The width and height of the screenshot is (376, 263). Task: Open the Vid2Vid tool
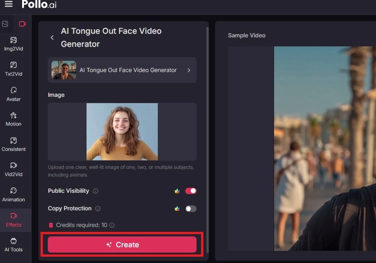coord(14,168)
